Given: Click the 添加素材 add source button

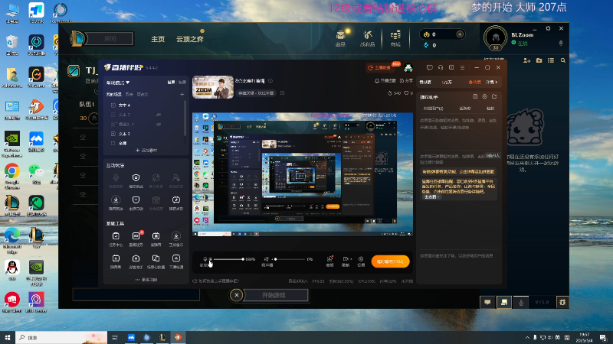Looking at the screenshot, I should point(146,150).
